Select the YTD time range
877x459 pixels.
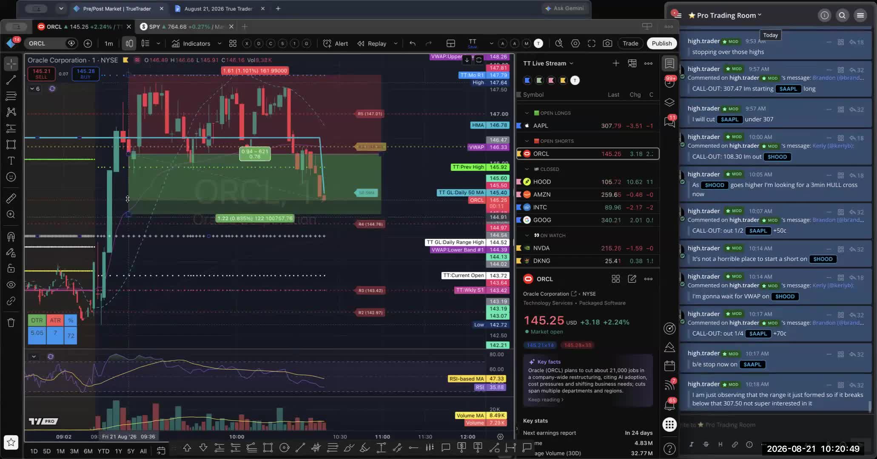tap(103, 451)
